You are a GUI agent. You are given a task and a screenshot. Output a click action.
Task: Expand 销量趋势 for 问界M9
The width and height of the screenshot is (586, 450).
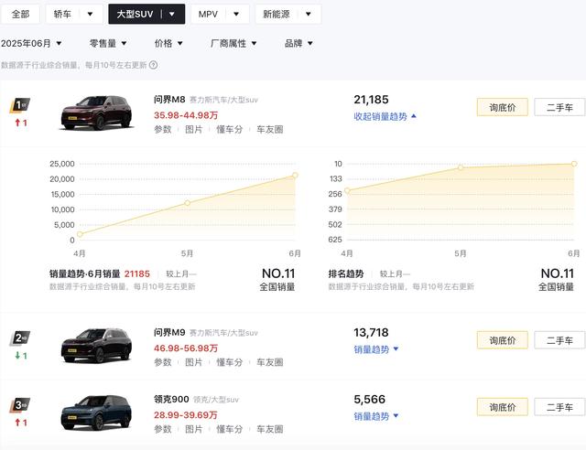pyautogui.click(x=376, y=349)
